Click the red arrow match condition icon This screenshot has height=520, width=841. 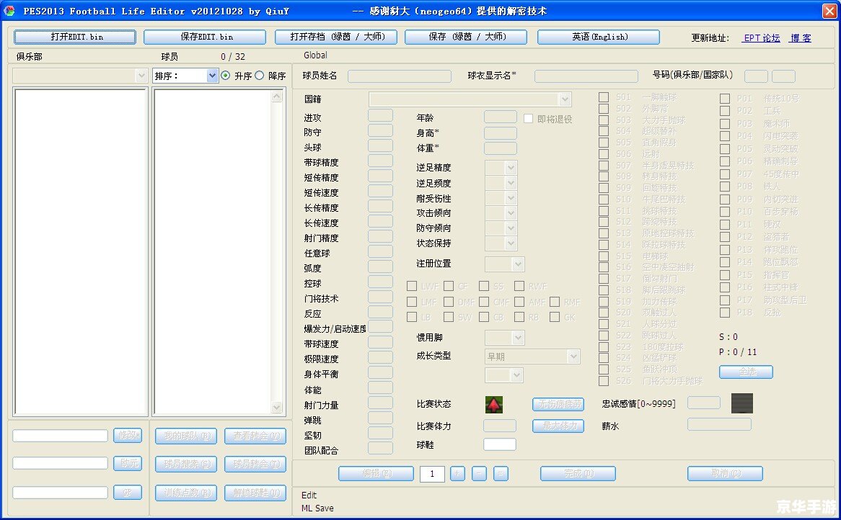tap(493, 404)
